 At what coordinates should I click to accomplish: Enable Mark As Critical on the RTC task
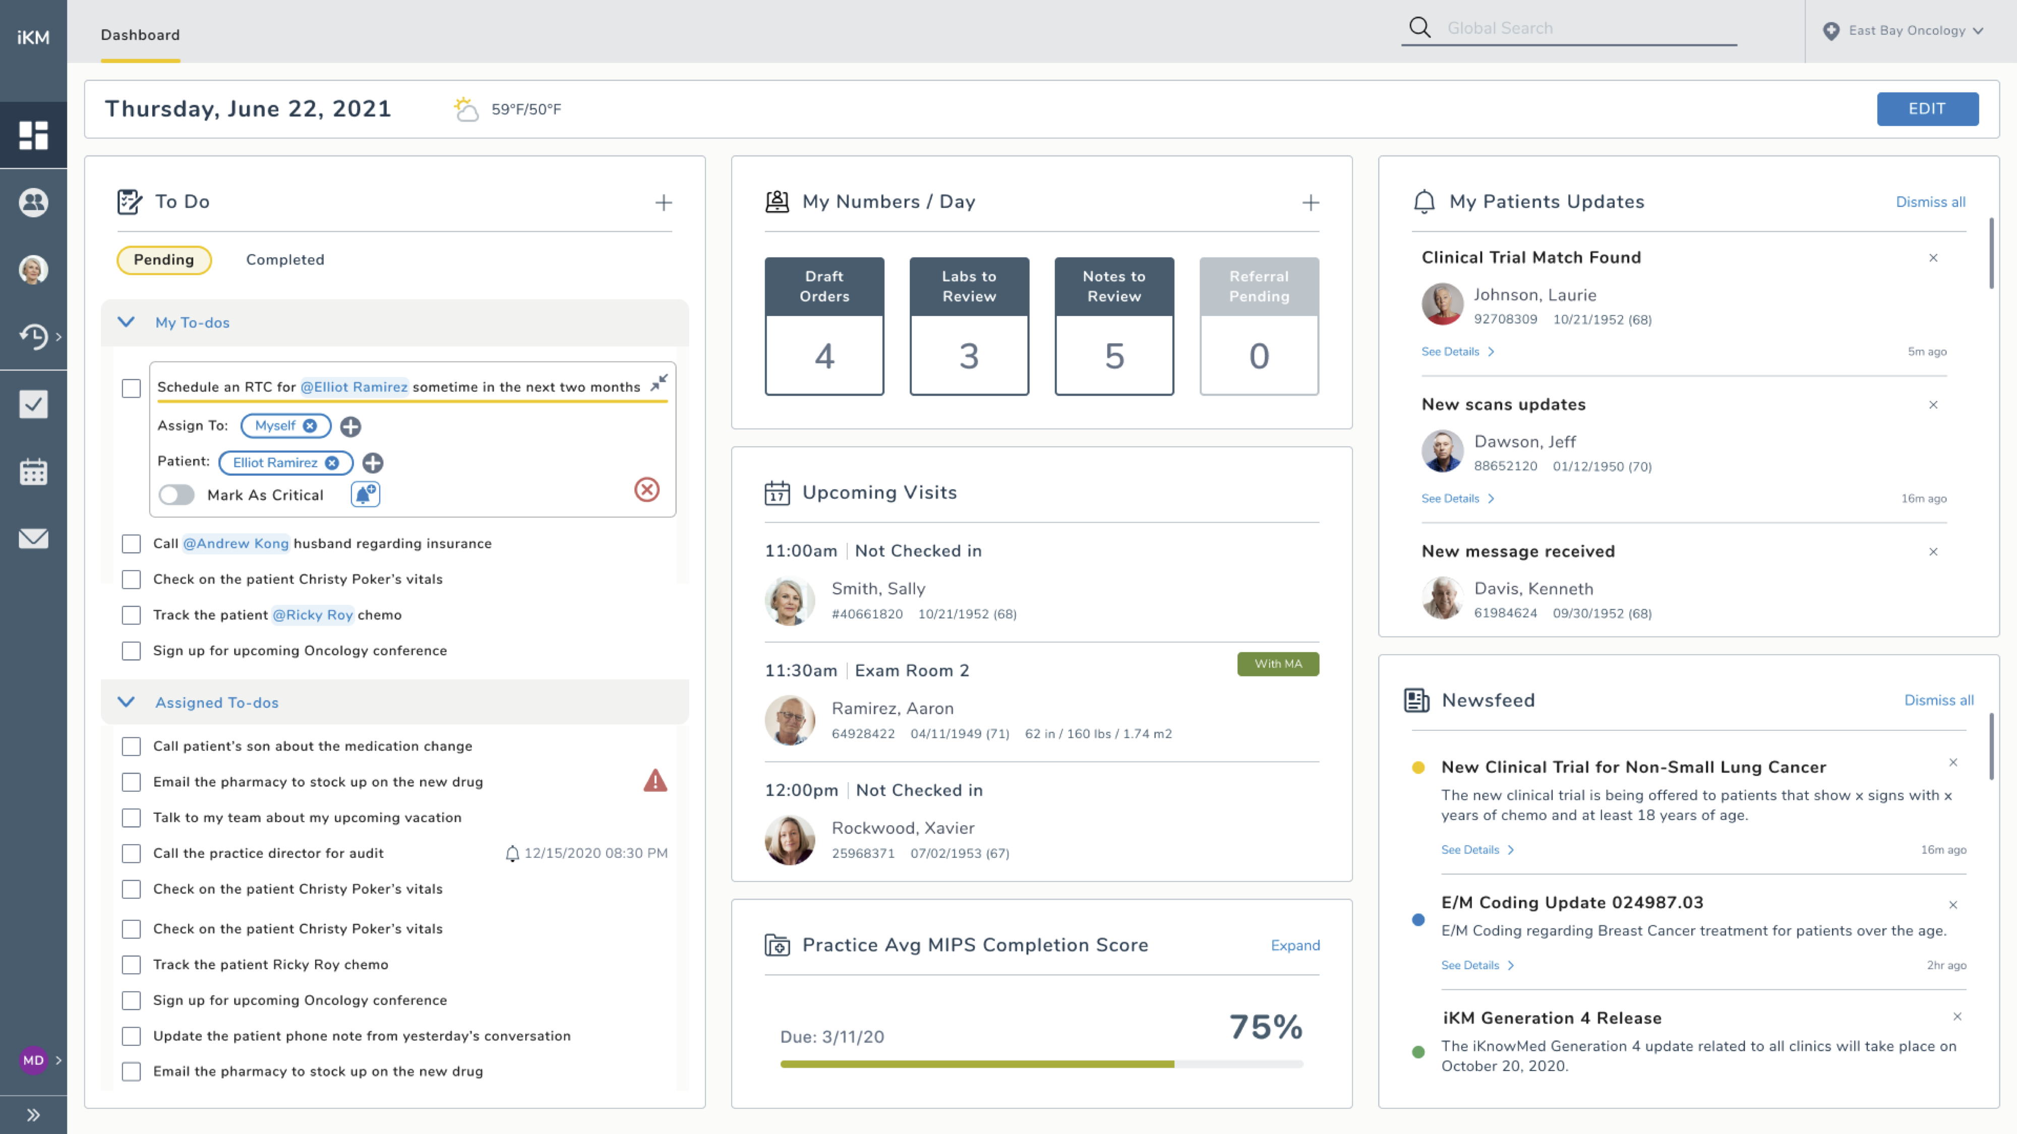(x=177, y=494)
